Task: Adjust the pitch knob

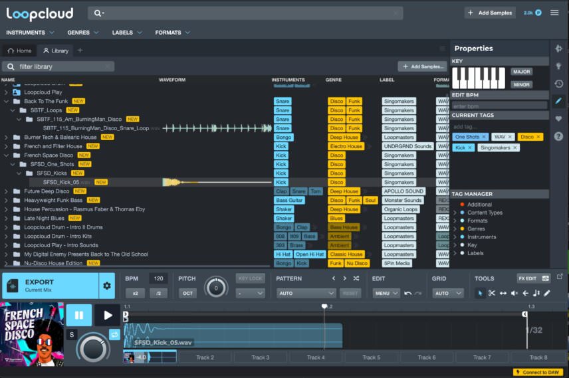Action: coord(216,288)
